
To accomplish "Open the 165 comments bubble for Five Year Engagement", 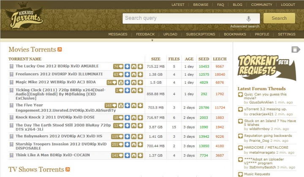I will pos(111,105).
